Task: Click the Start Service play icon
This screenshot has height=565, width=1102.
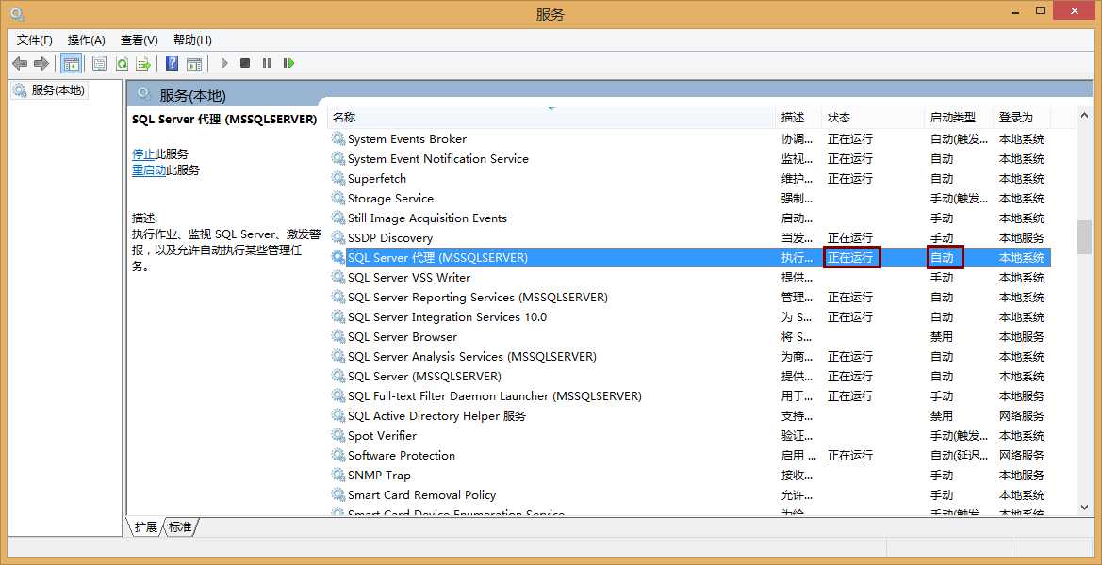Action: (x=224, y=63)
